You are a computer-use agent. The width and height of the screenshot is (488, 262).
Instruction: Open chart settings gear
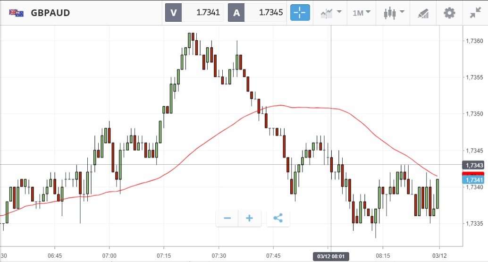pos(449,13)
